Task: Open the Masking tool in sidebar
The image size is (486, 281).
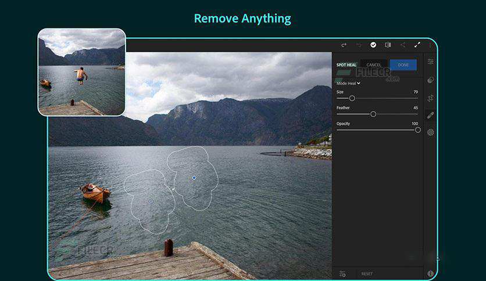Action: tap(430, 80)
